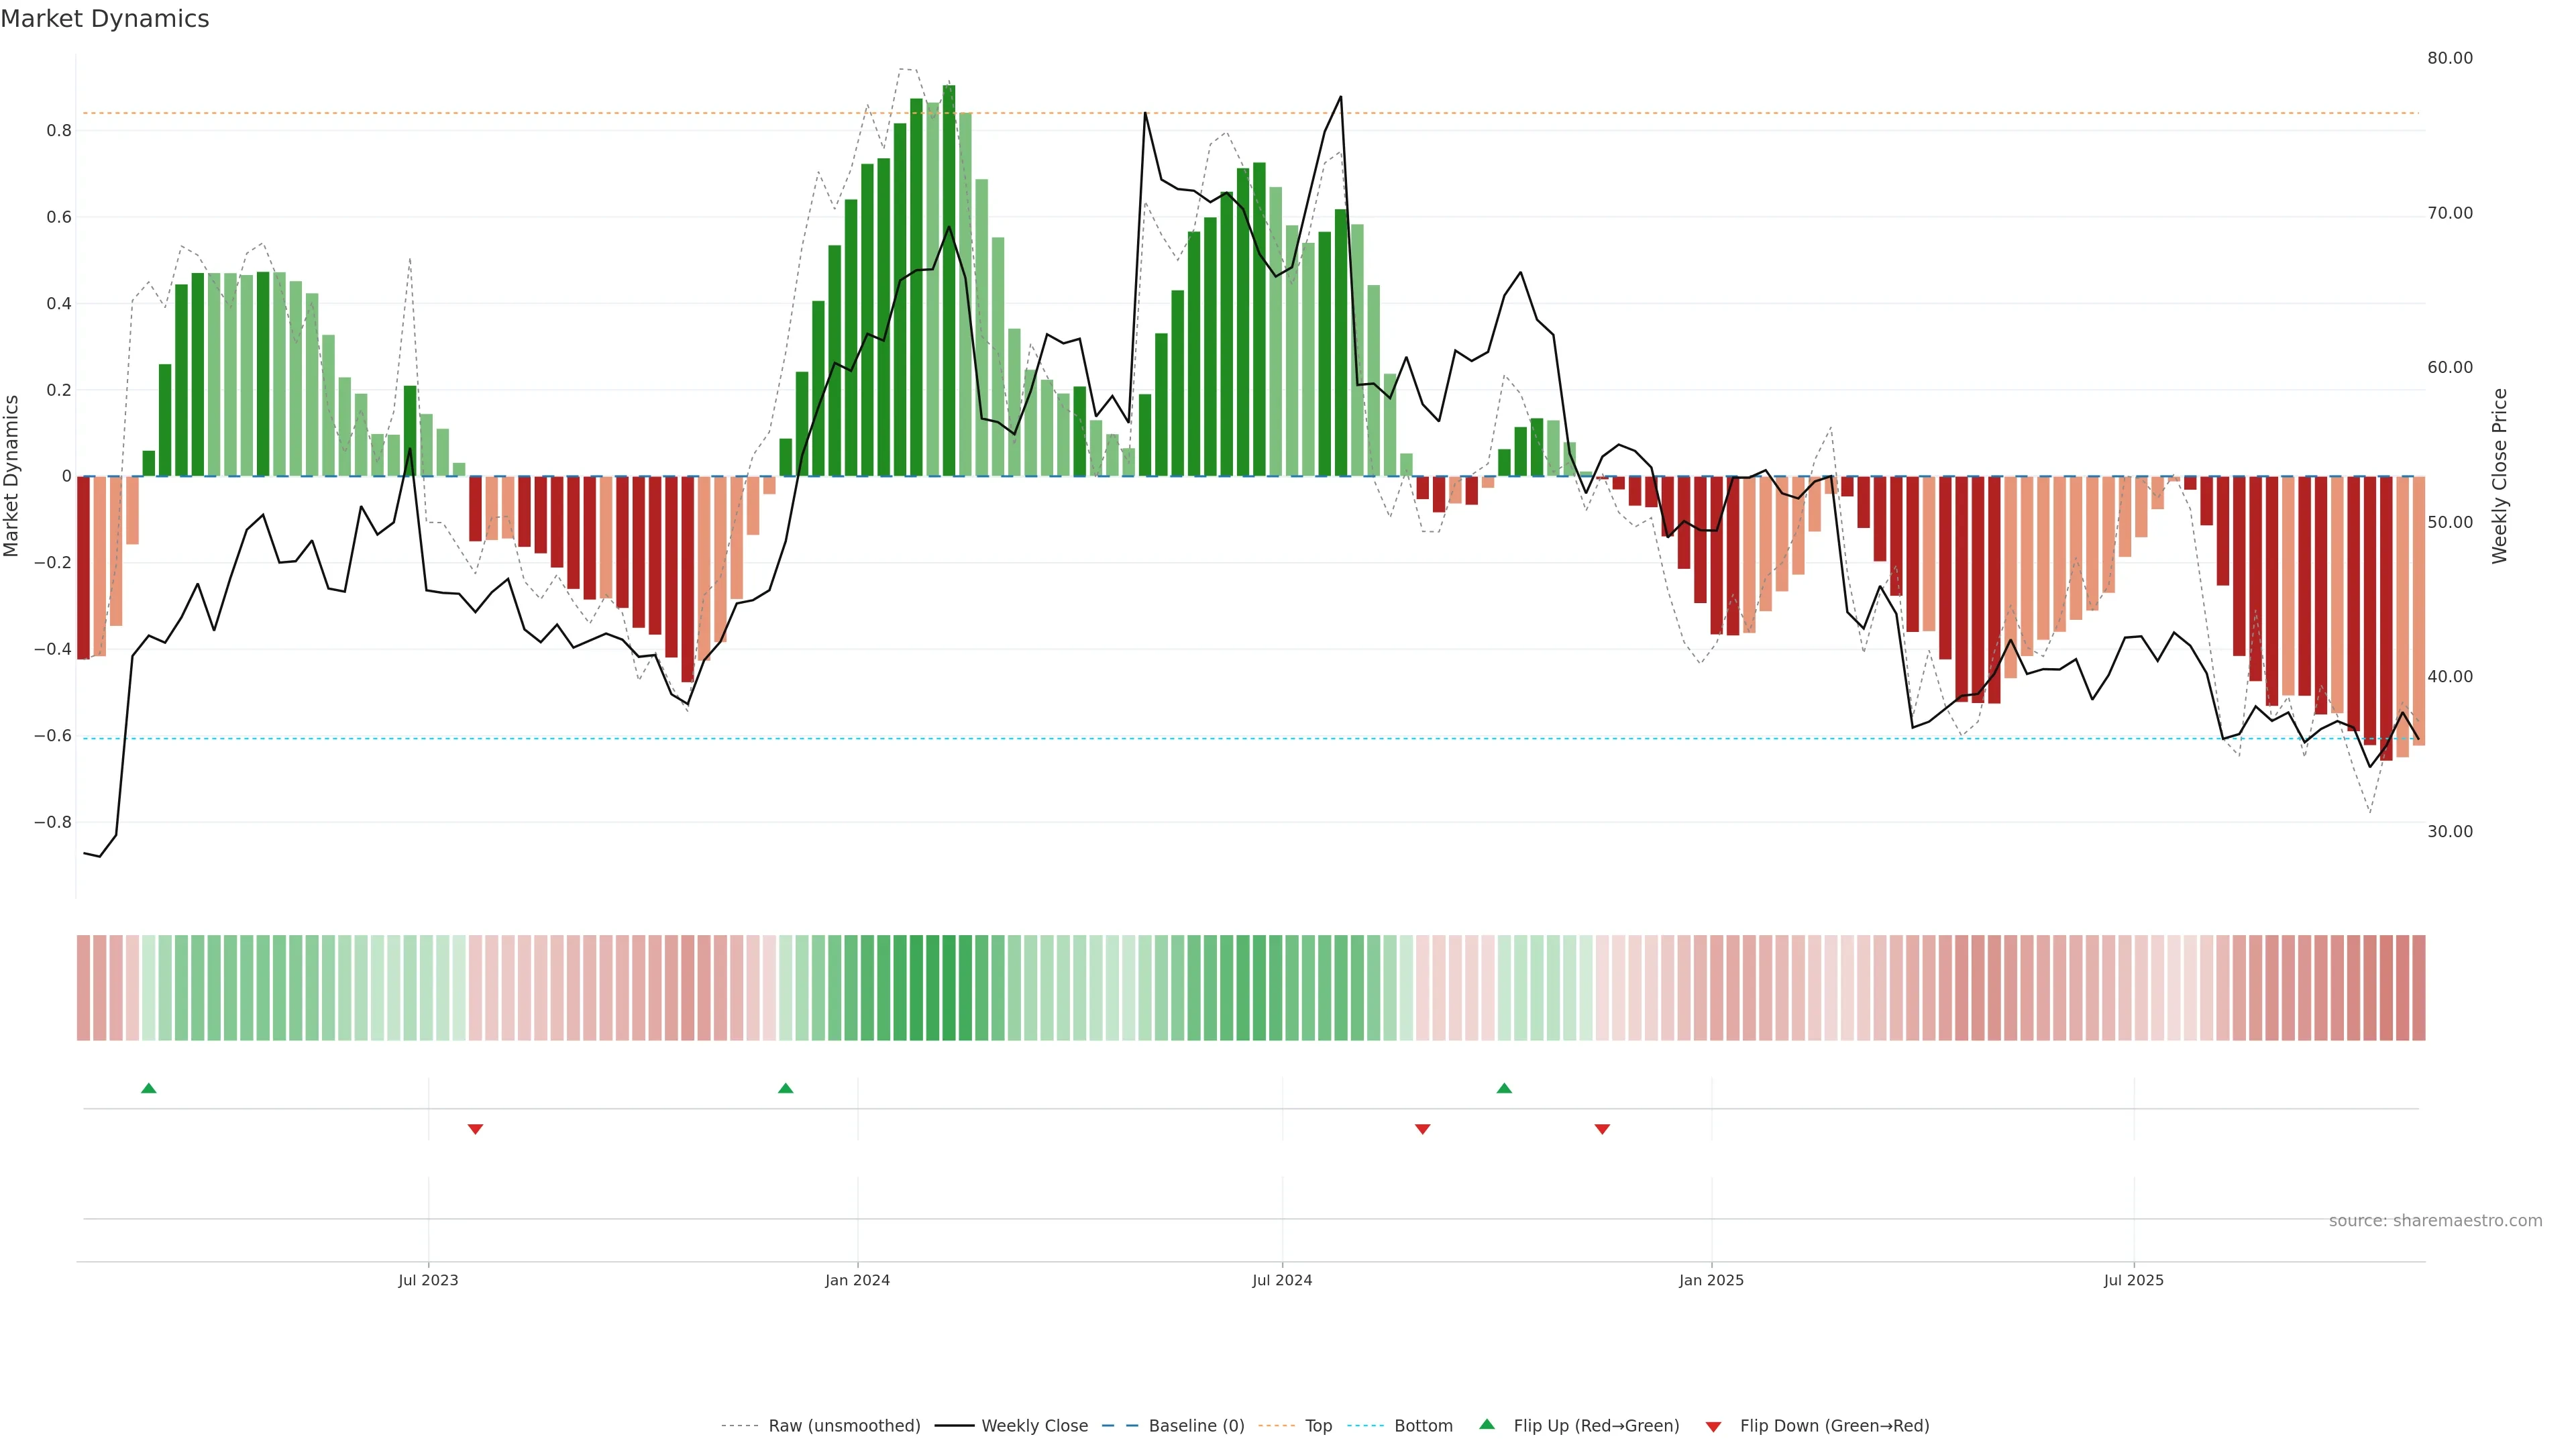This screenshot has width=2576, height=1449.
Task: Click the green triangle icon in the legend
Action: point(1487,1424)
